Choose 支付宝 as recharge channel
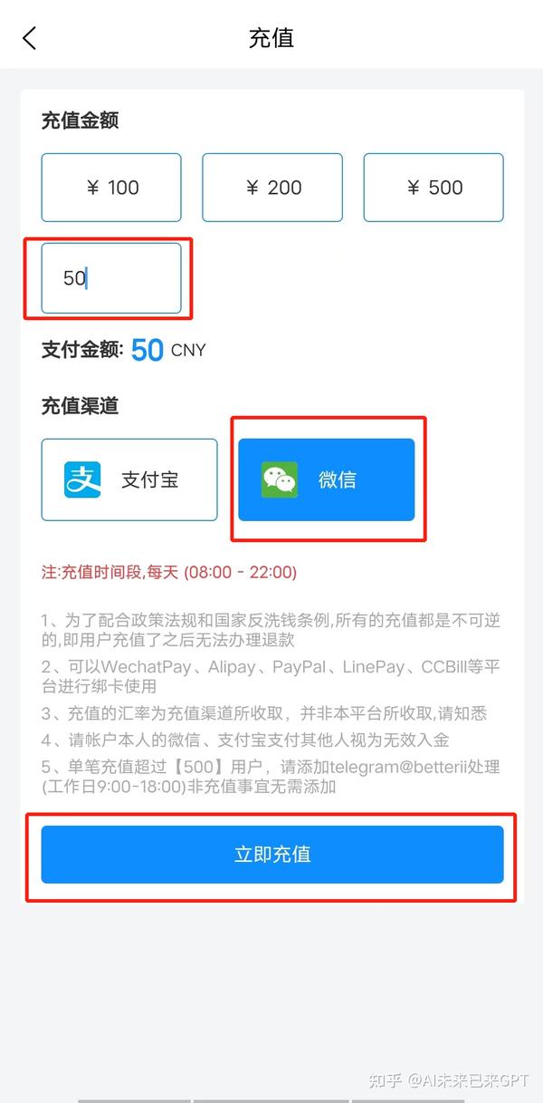Screen dimensions: 543x1103 129,479
